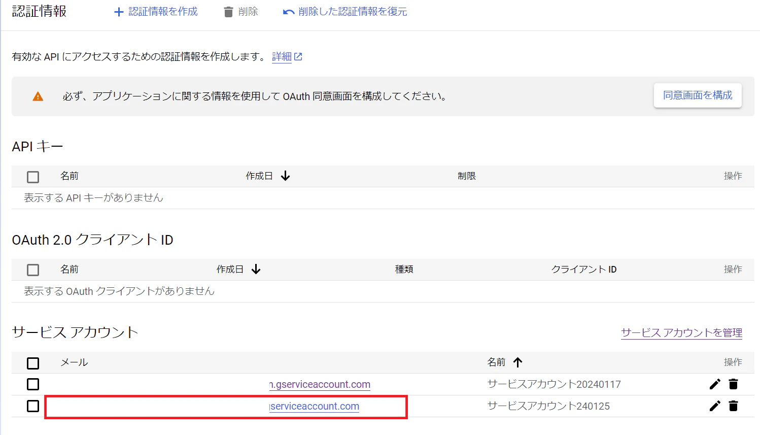This screenshot has height=435, width=760.
Task: Open the serviceaccount.com email link in second row
Action: (314, 406)
